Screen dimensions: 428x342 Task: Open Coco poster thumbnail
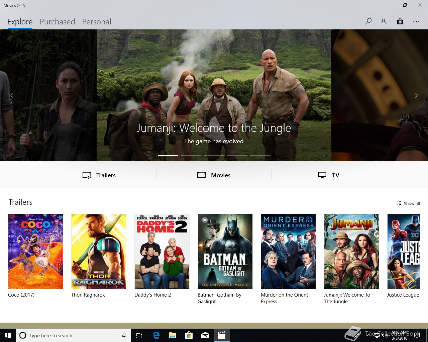[35, 251]
